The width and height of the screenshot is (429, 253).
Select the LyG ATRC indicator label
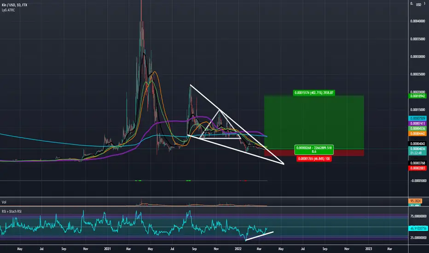click(x=8, y=10)
